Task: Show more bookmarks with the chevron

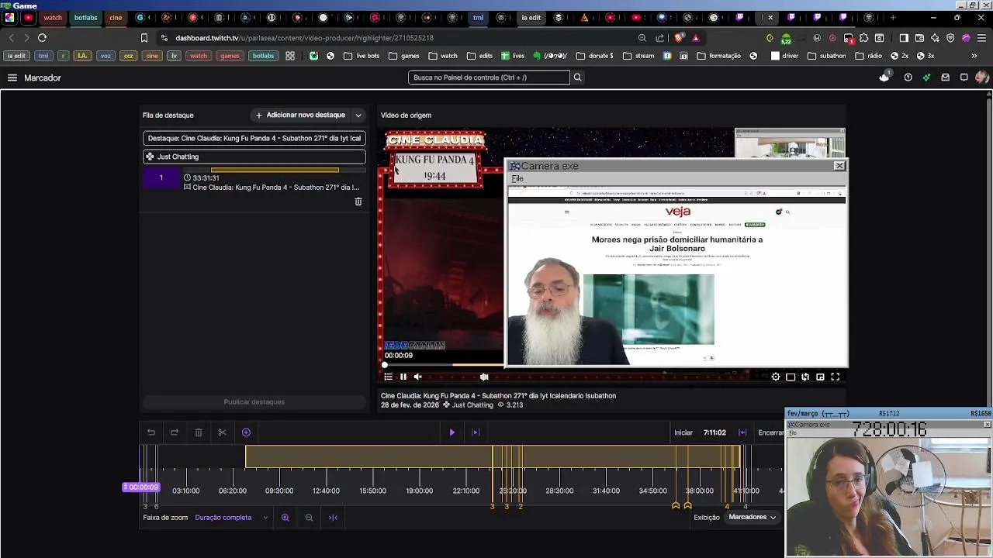Action: tap(974, 56)
